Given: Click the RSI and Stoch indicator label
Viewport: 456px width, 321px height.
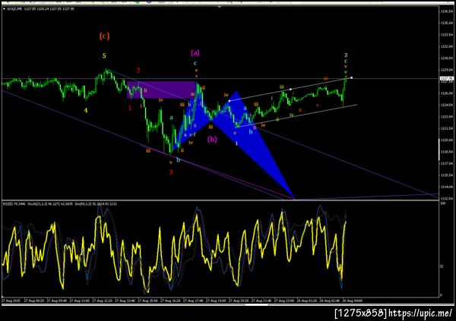Looking at the screenshot, I should coord(60,204).
